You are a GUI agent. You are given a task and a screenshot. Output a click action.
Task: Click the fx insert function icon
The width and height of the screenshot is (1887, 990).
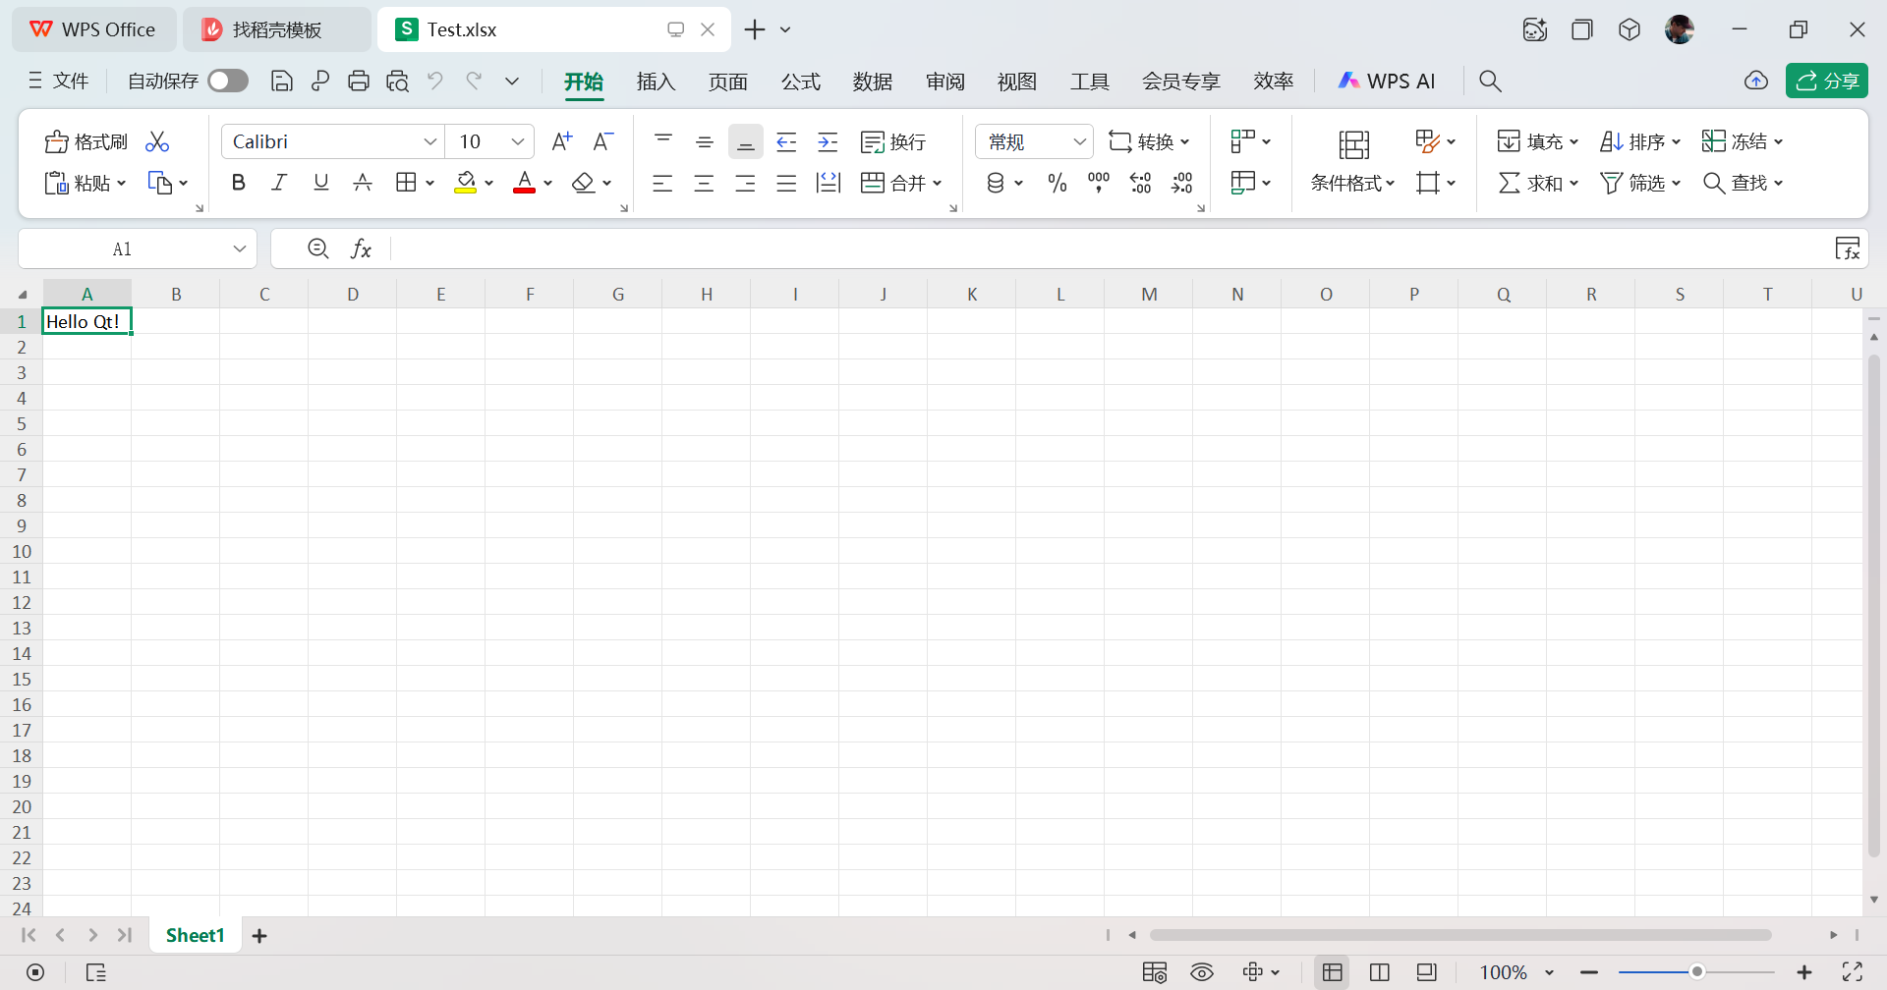pos(361,248)
